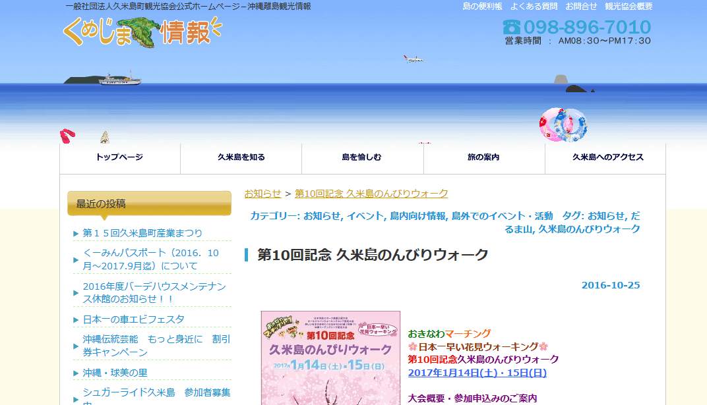The height and width of the screenshot is (405, 707).
Task: Click the seashell illustration on beach
Action: click(104, 137)
